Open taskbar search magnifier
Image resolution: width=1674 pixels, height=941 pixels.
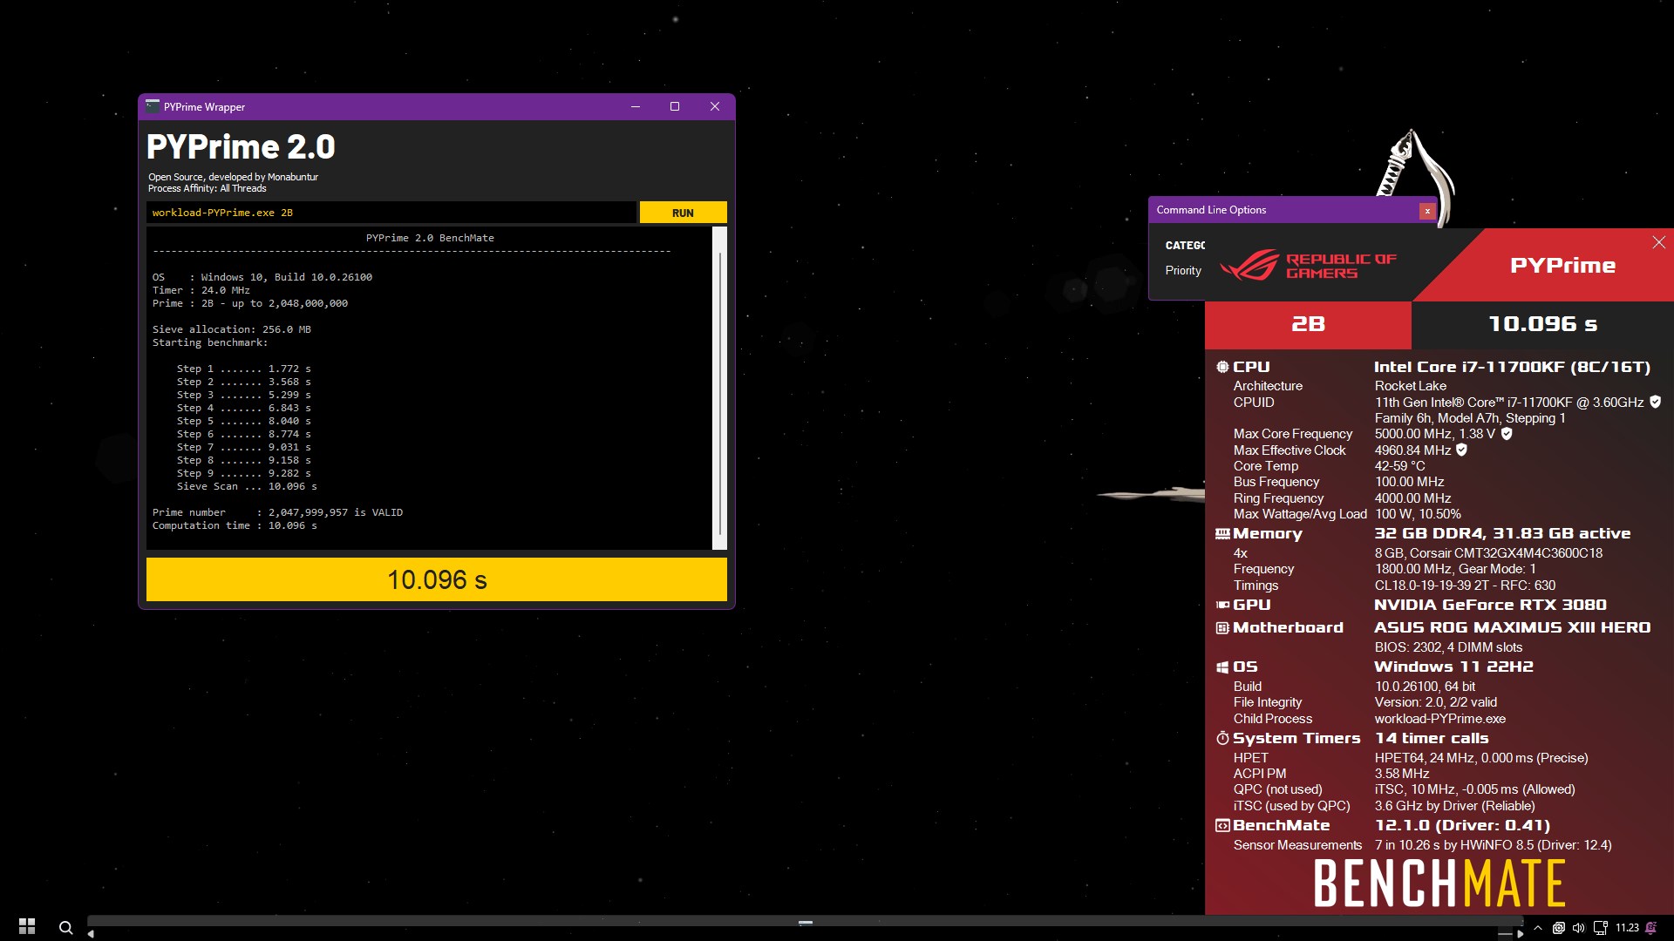pyautogui.click(x=65, y=927)
